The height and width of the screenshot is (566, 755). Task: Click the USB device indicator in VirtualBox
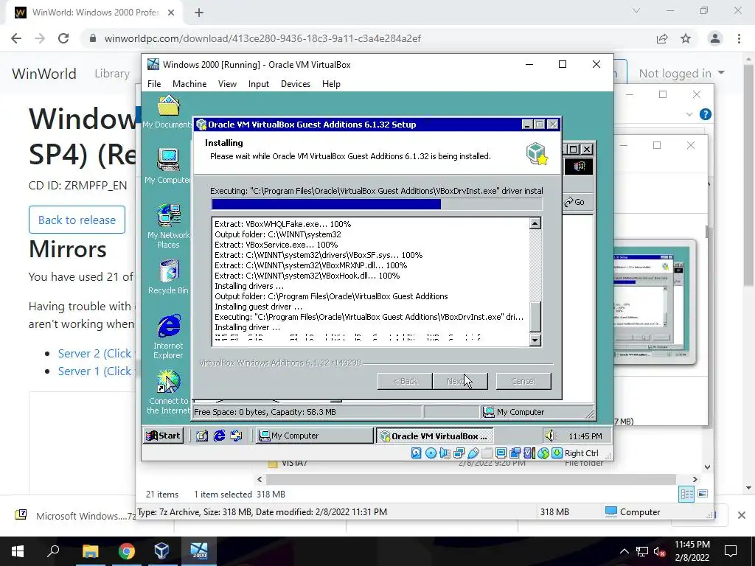473,453
